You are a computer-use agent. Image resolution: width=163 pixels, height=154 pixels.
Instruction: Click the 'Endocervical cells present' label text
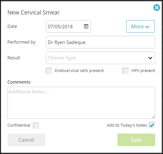(x=79, y=71)
